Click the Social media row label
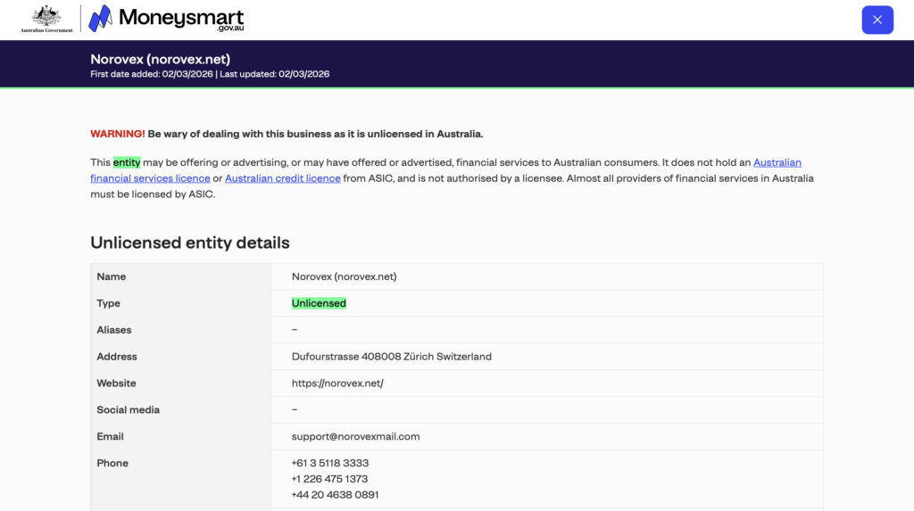 129,409
